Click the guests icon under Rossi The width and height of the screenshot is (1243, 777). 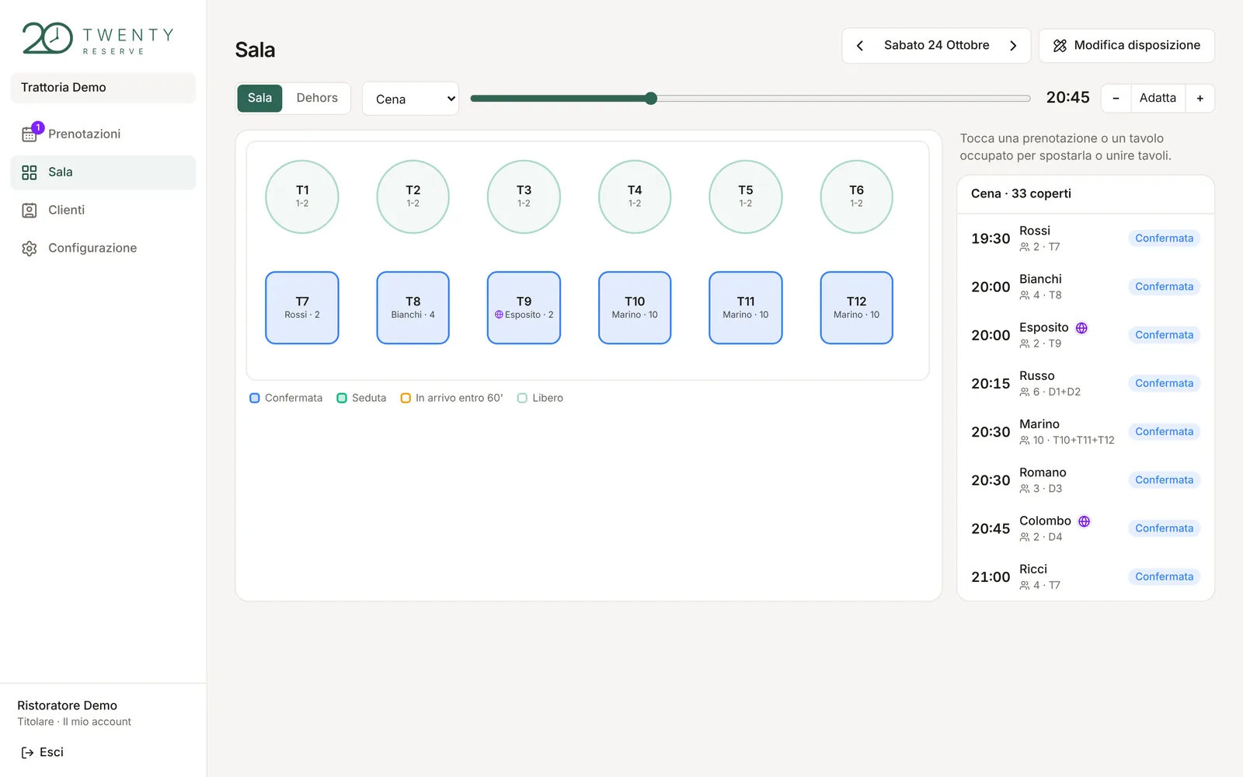[1025, 247]
